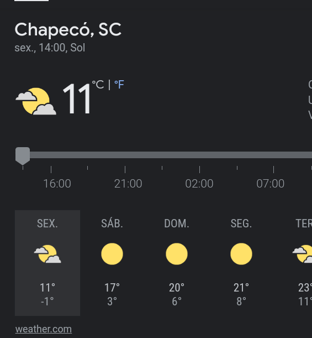
Task: Click the partly cloudy current weather icon
Action: point(36,101)
